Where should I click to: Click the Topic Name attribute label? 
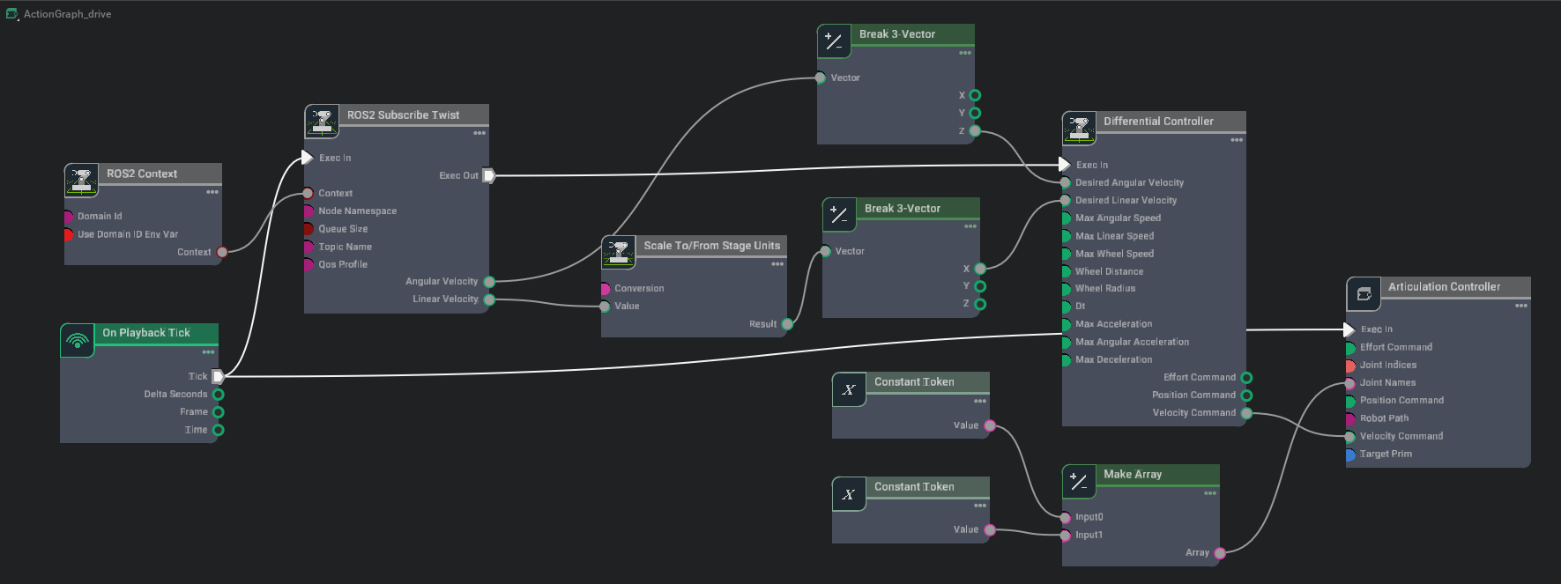(x=345, y=247)
